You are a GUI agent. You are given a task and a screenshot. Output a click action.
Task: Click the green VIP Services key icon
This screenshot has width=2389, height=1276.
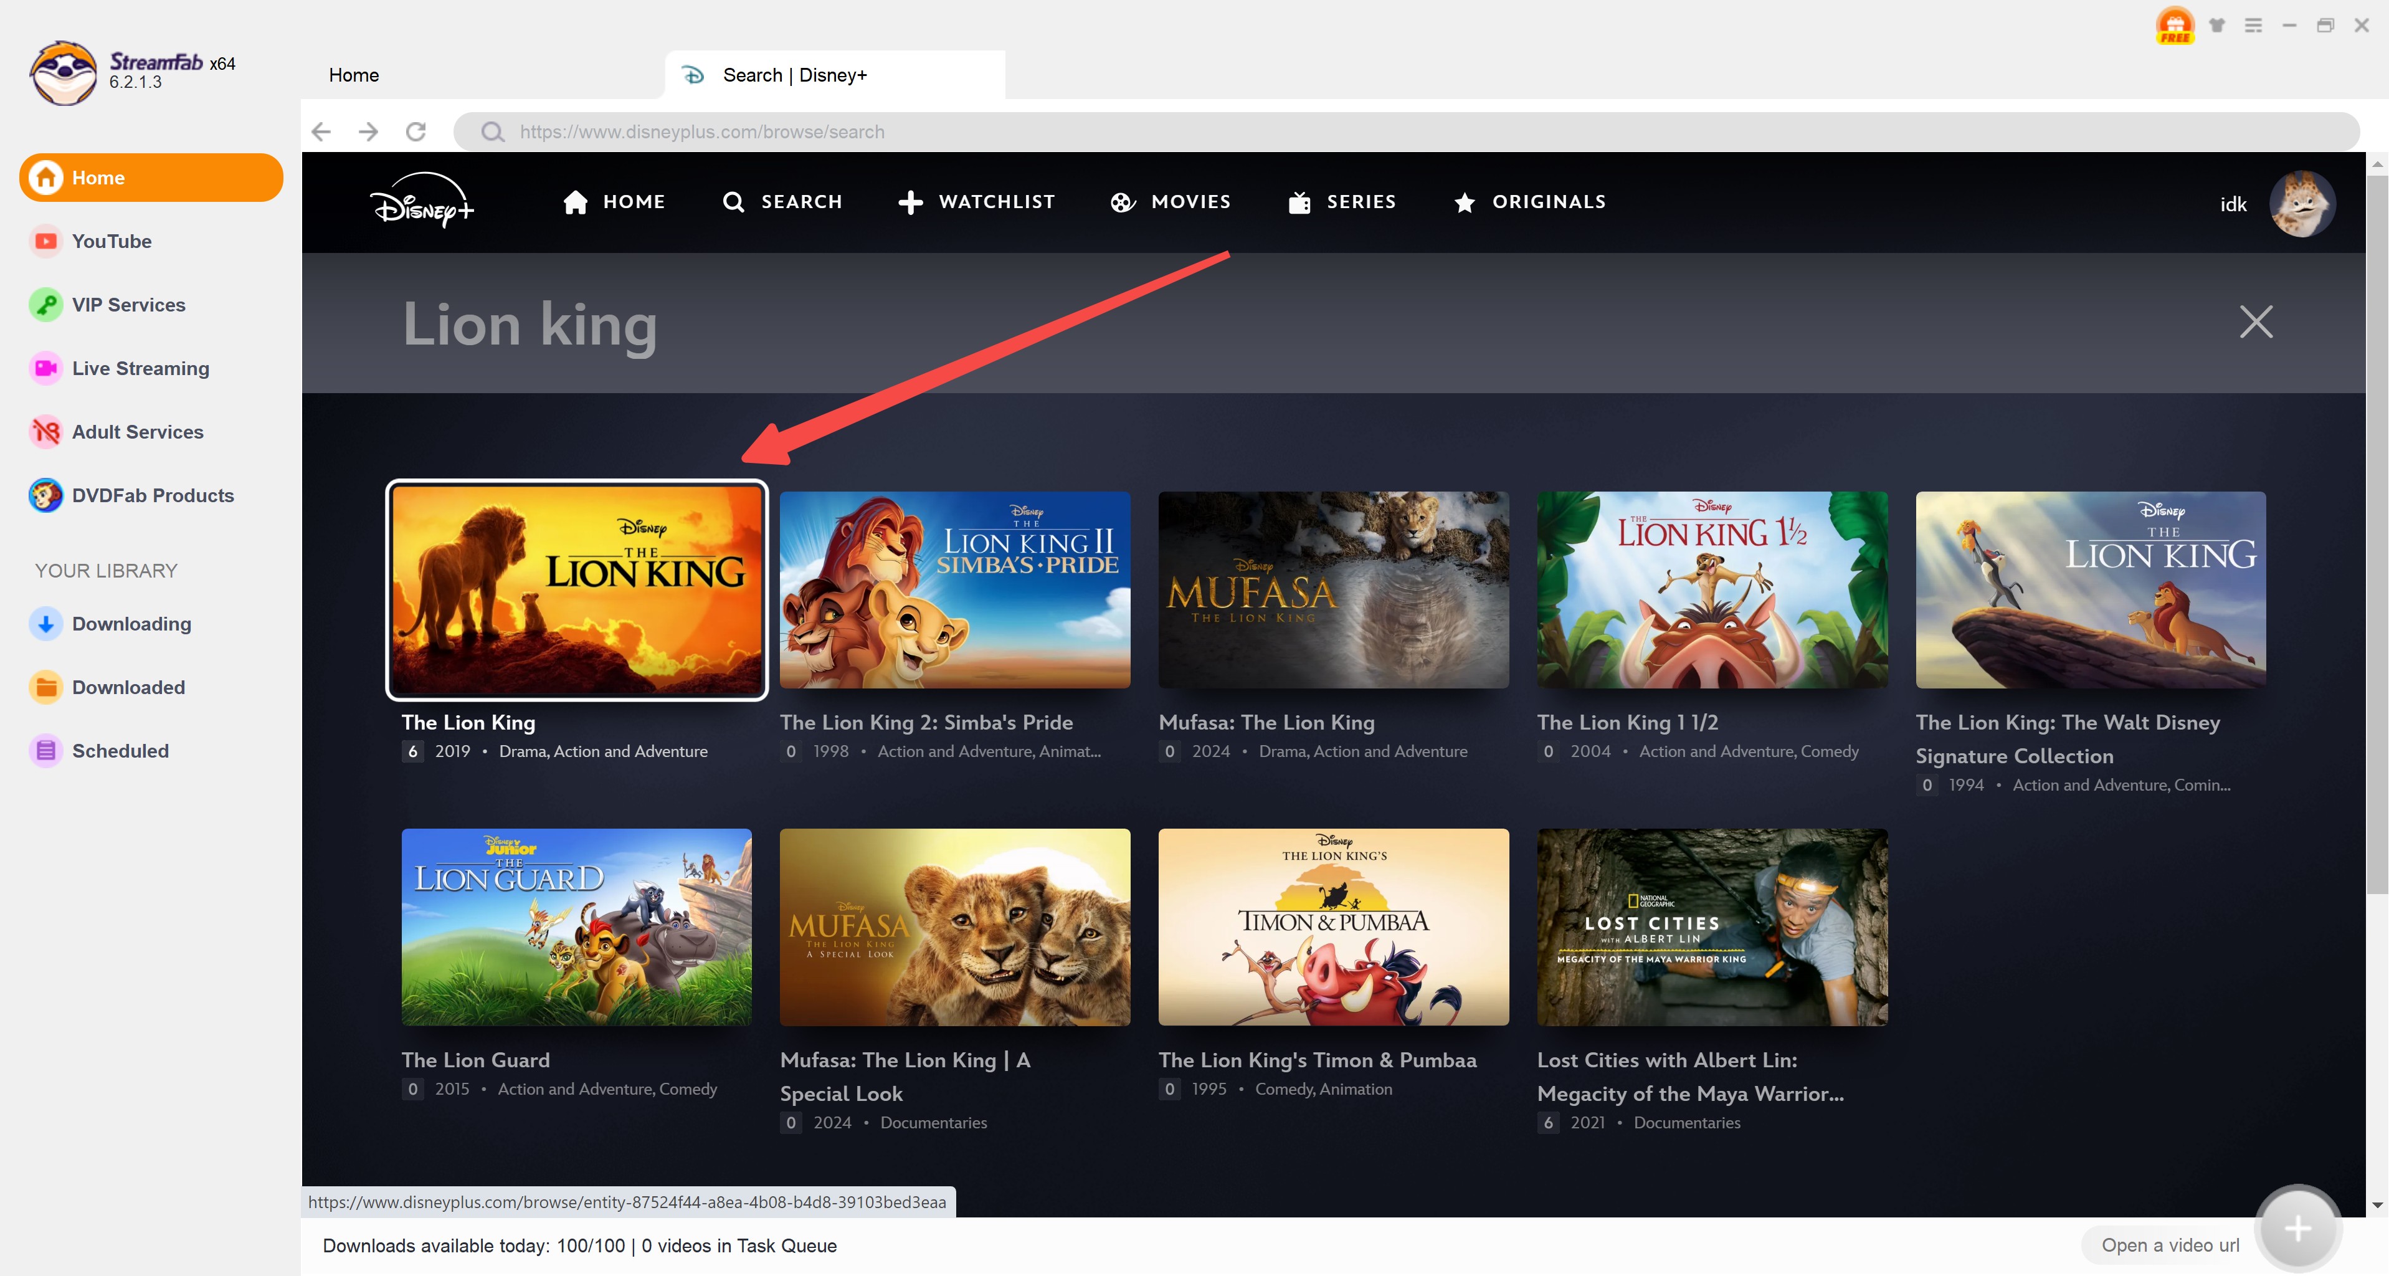pyautogui.click(x=45, y=304)
